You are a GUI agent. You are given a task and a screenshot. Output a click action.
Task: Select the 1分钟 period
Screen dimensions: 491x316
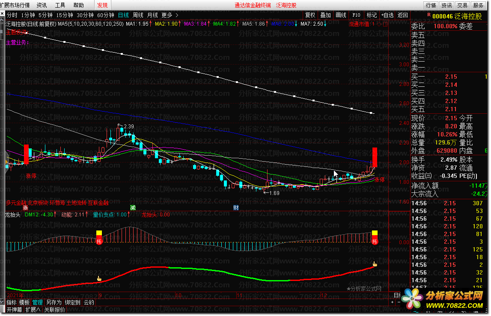(28, 15)
